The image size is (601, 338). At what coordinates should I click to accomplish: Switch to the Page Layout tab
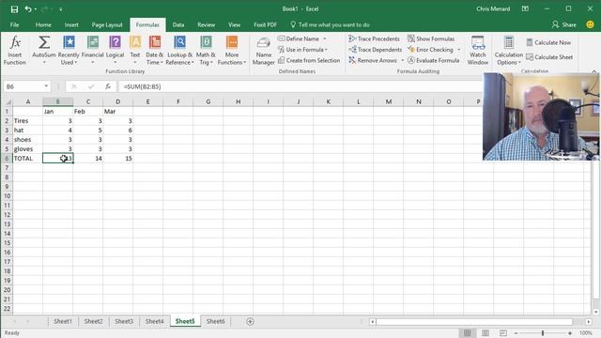point(107,24)
